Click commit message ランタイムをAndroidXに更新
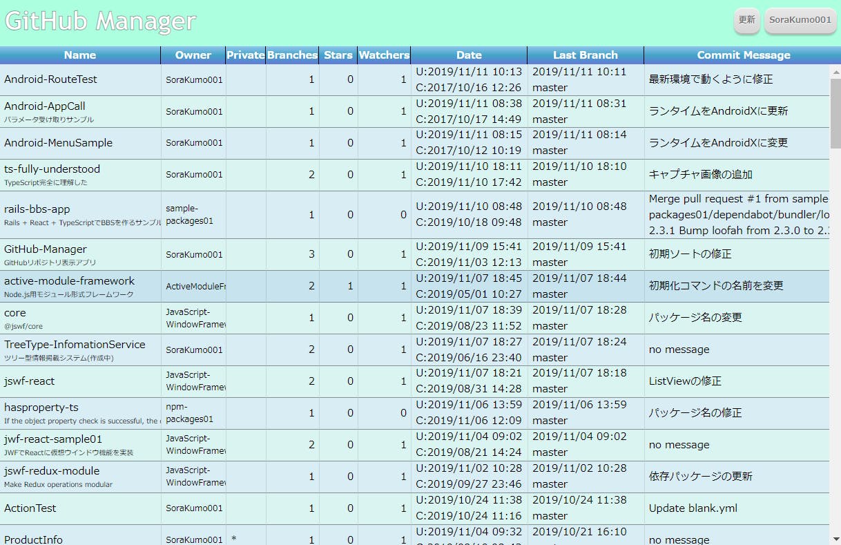Image resolution: width=841 pixels, height=545 pixels. 718,111
